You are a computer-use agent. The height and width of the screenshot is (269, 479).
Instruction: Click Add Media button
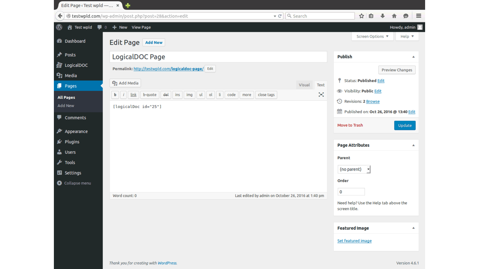pos(125,83)
